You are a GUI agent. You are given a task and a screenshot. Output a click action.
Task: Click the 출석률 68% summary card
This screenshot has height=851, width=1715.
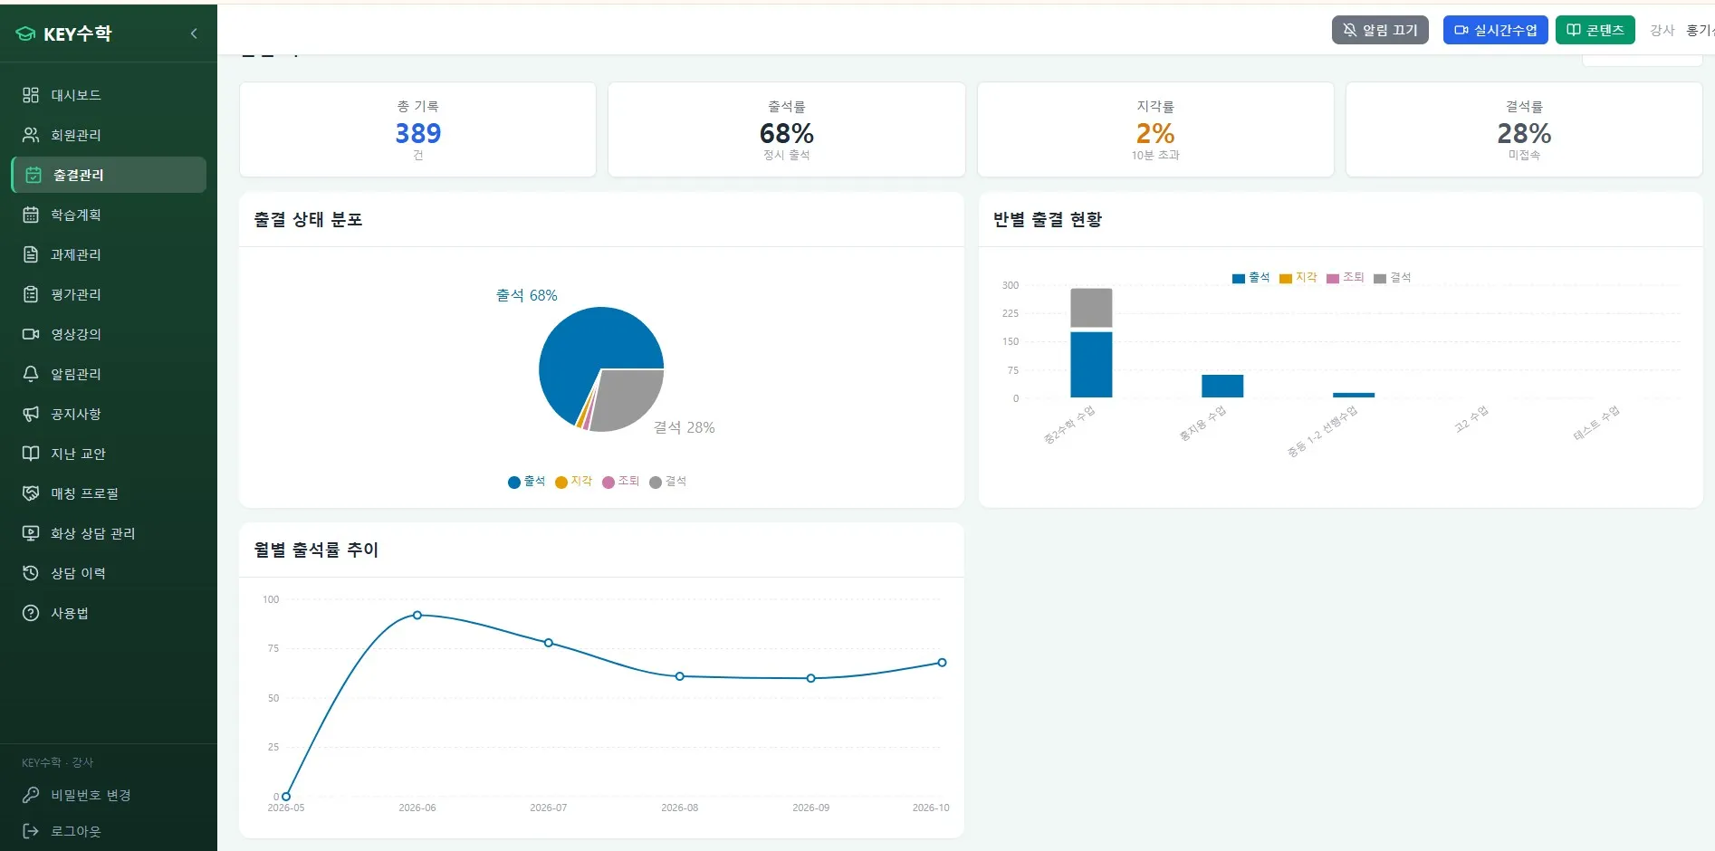coord(786,129)
